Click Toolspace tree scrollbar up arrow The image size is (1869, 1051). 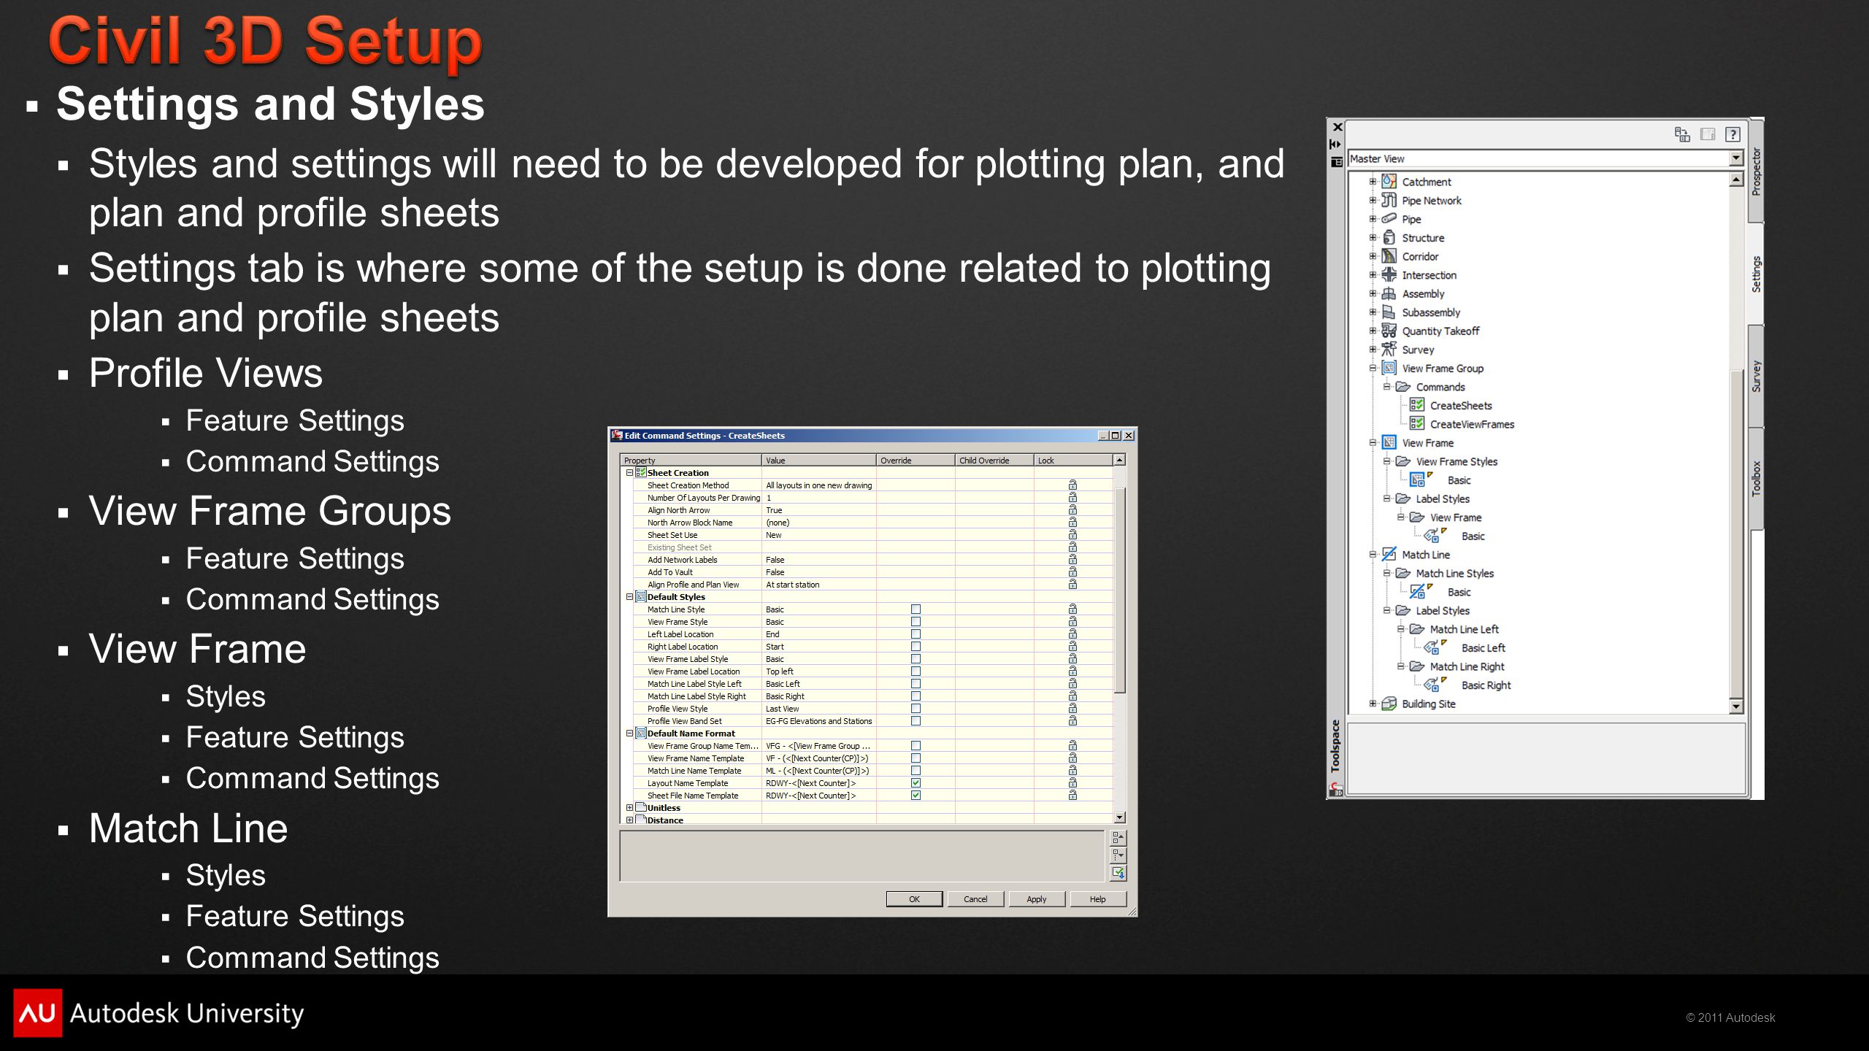(x=1736, y=179)
